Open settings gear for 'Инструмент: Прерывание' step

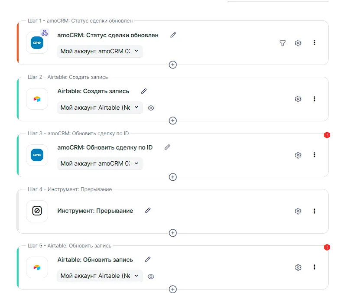point(298,211)
